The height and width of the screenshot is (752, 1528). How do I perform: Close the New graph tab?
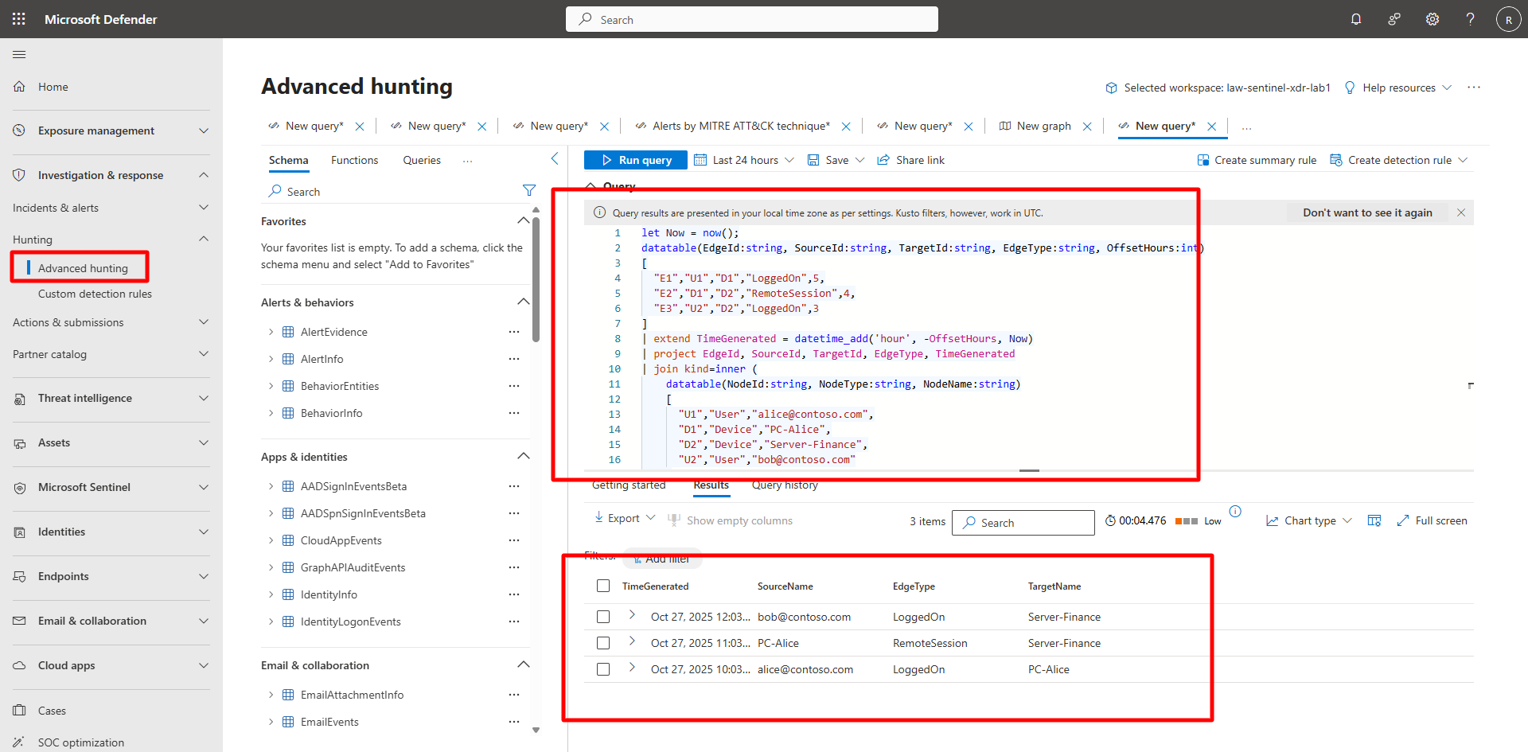point(1087,127)
